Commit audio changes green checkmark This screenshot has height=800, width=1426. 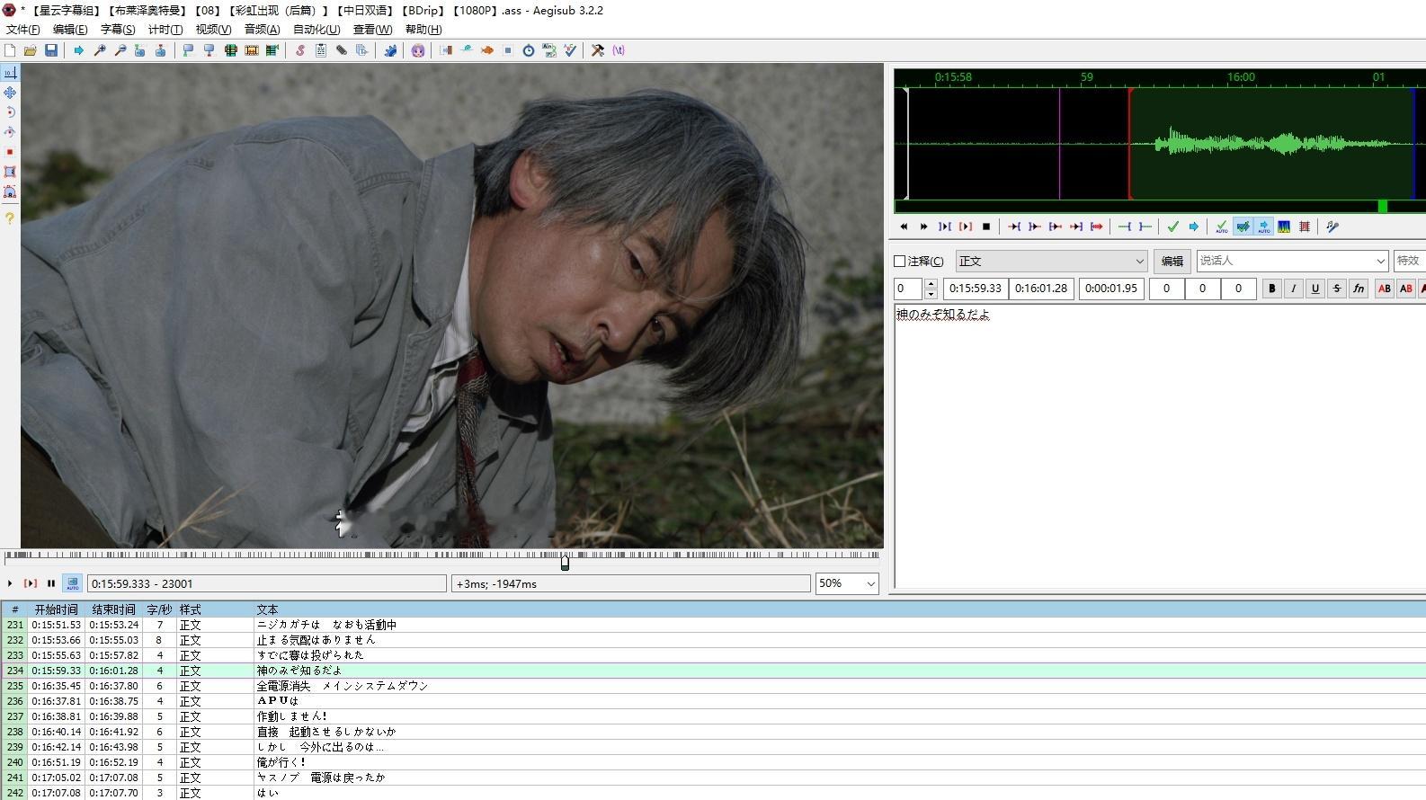pyautogui.click(x=1172, y=227)
